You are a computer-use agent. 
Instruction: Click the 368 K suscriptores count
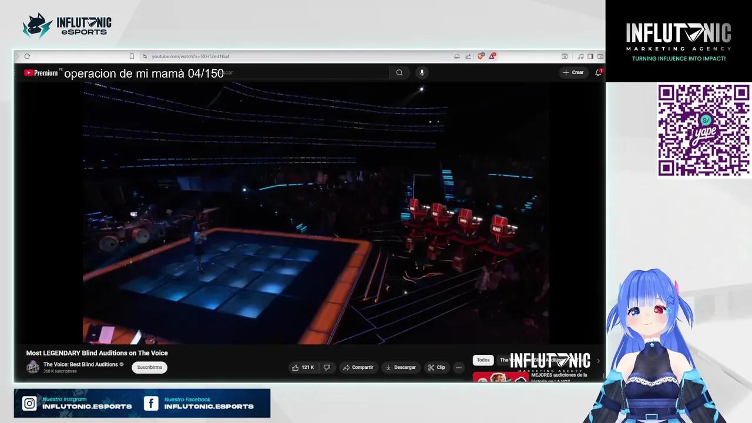(60, 371)
